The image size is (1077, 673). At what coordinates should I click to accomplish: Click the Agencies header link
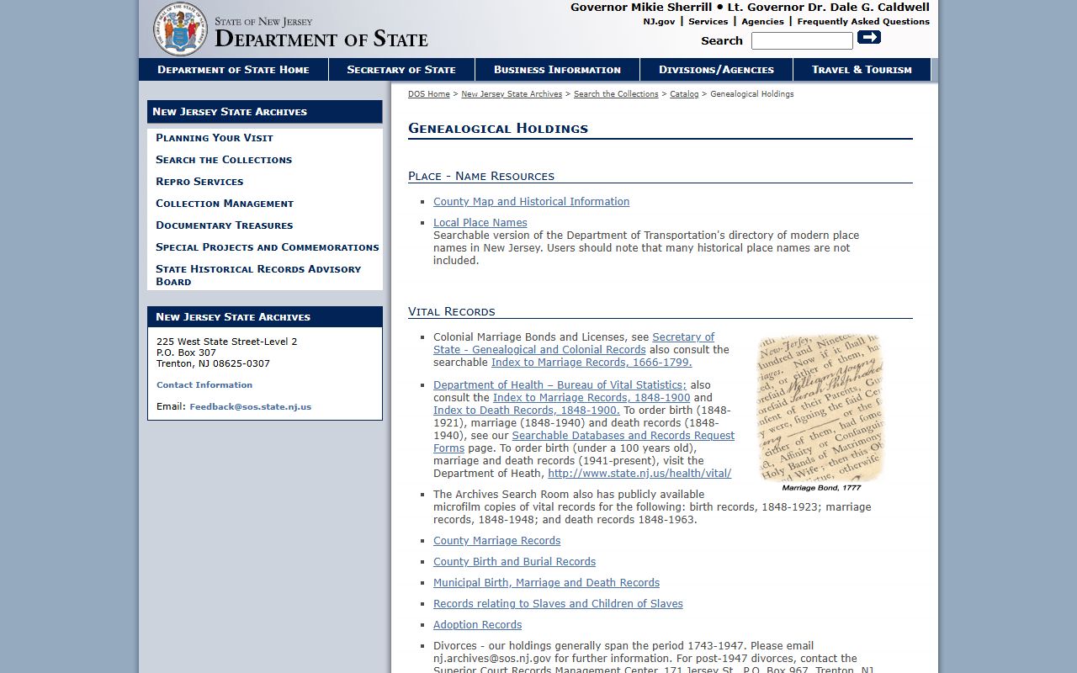pos(762,22)
